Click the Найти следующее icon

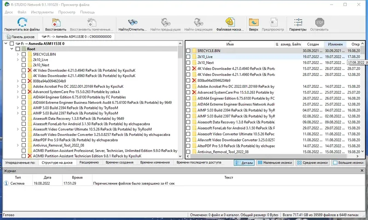pos(198,23)
